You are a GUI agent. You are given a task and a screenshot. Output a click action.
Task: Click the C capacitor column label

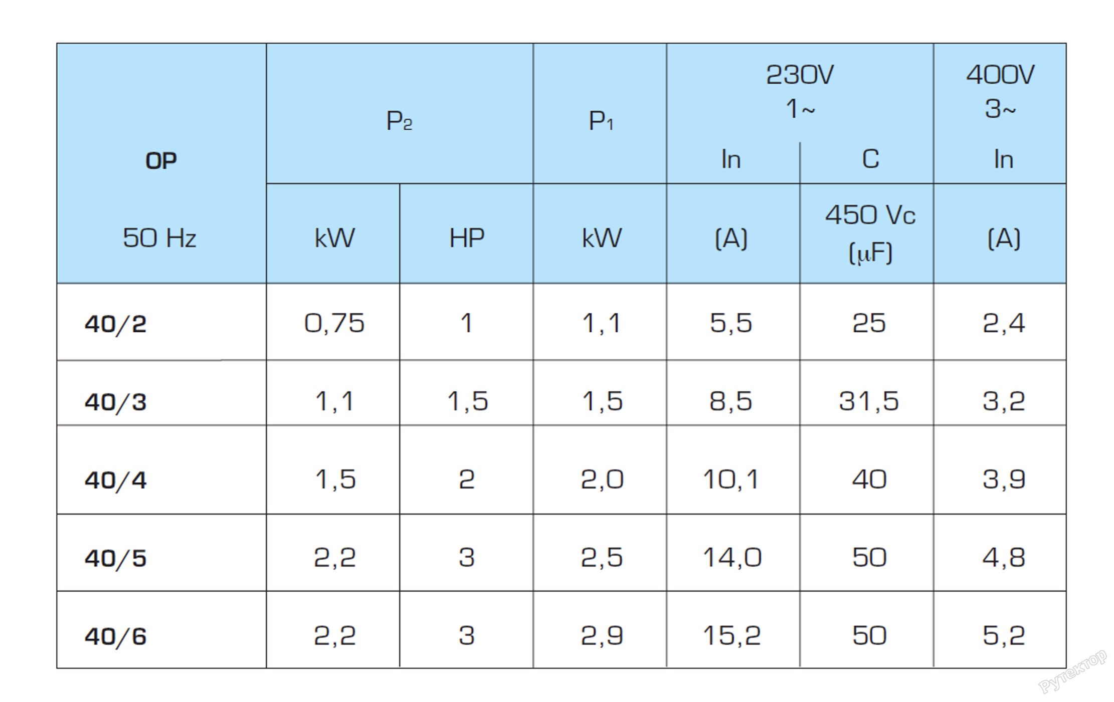870,159
